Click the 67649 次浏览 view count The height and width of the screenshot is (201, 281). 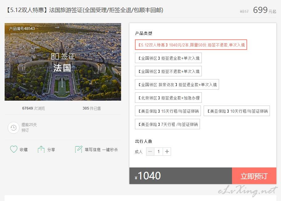(x=34, y=108)
